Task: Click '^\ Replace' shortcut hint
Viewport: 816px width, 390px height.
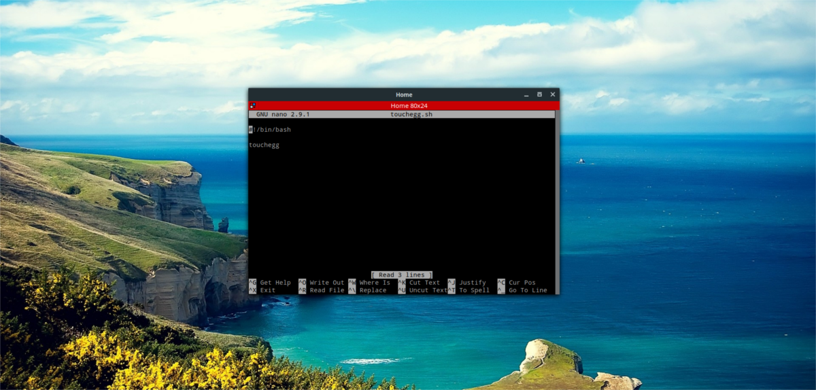Action: click(367, 290)
